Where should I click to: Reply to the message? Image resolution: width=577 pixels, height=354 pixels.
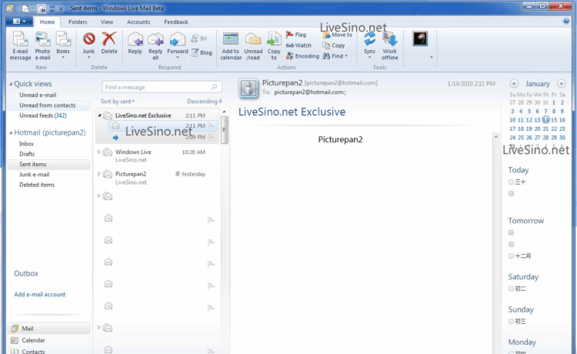[x=135, y=43]
